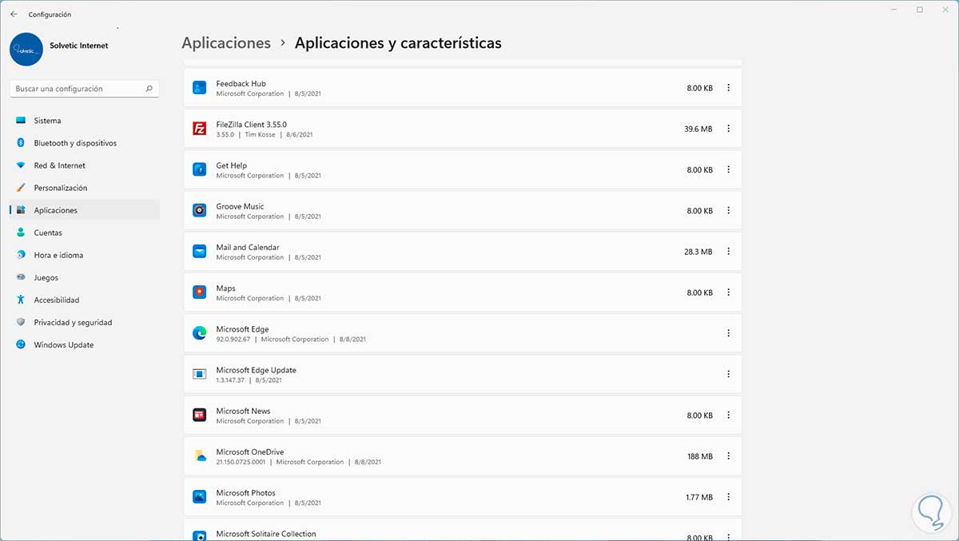Click the Microsoft OneDrive app icon

coord(200,456)
